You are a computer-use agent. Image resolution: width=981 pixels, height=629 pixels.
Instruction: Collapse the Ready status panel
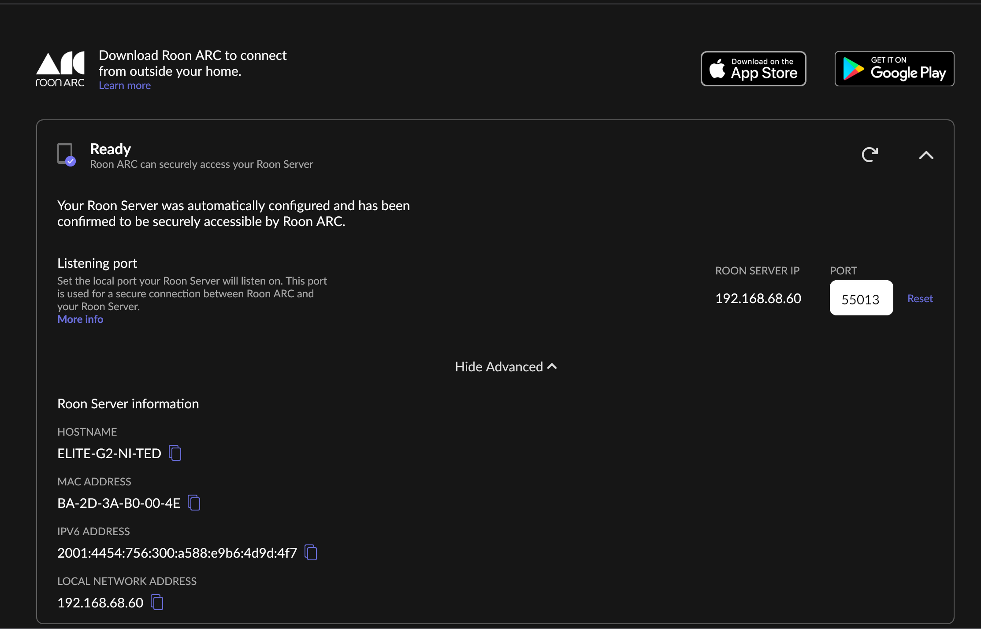coord(926,155)
